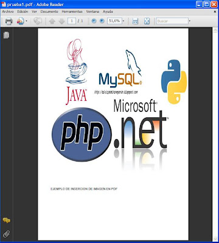The width and height of the screenshot is (219, 243).
Task: Click the Adobe Reader PDF title bar icon
Action: (x=4, y=4)
